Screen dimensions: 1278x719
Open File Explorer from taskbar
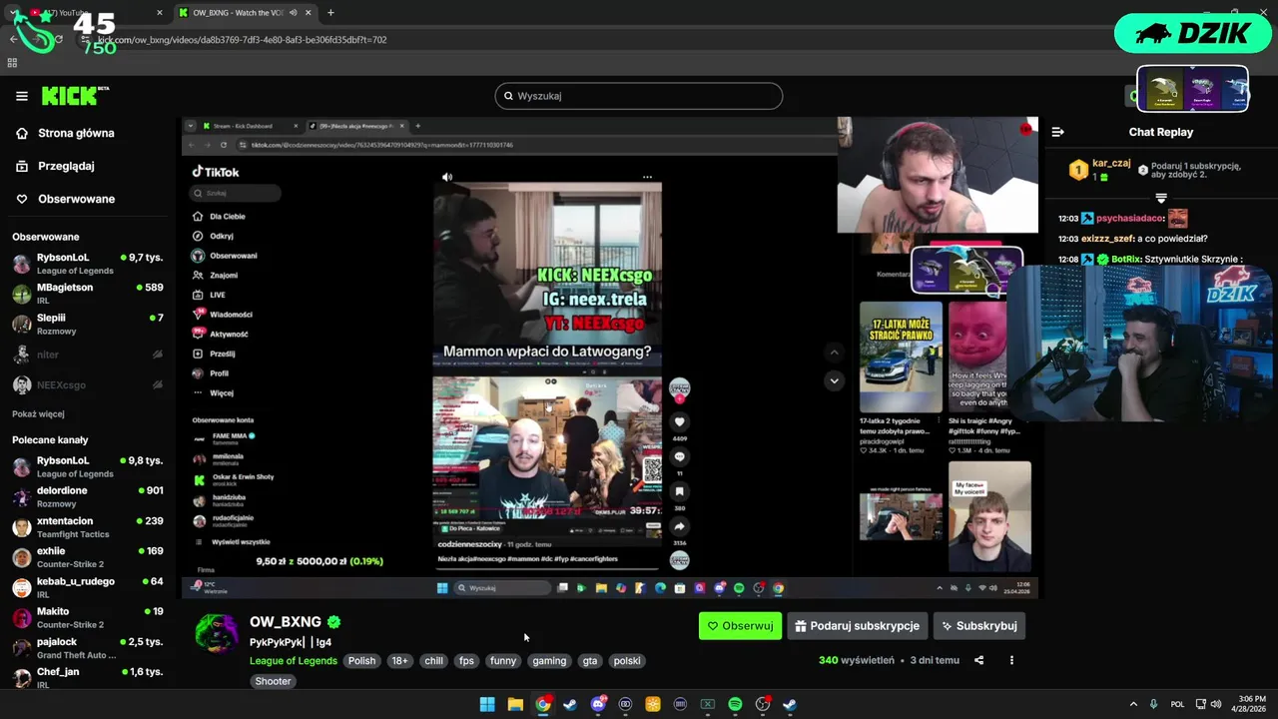515,704
